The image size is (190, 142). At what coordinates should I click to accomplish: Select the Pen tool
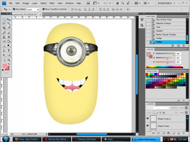pos(4,51)
